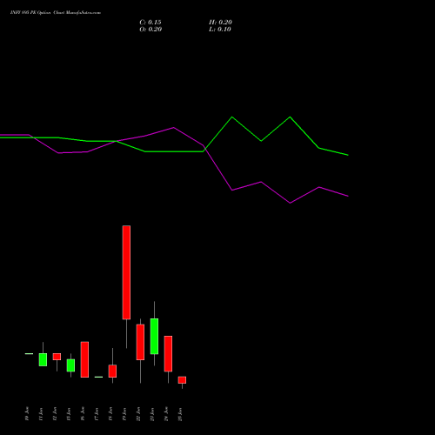Click the '11 Jan' date label
The image size is (435, 435).
41,414
